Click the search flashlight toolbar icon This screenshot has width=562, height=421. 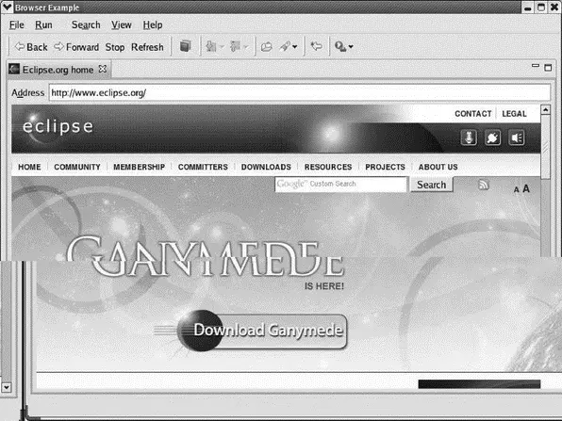pyautogui.click(x=339, y=46)
